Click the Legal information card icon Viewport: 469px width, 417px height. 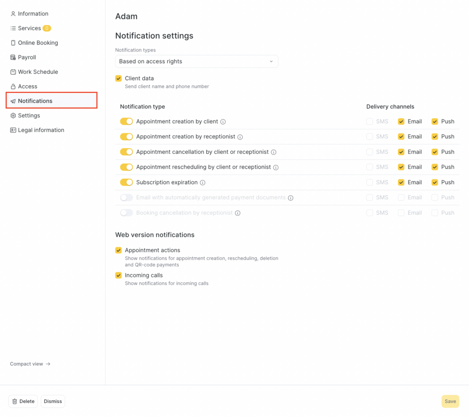pyautogui.click(x=13, y=130)
